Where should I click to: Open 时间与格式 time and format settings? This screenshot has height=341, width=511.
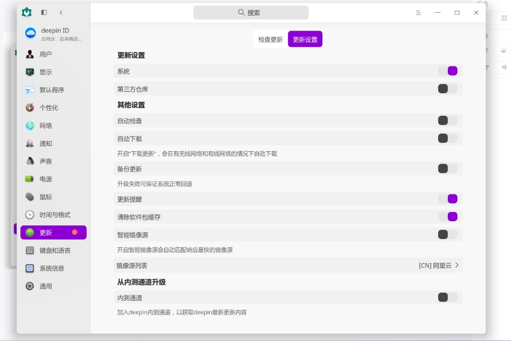click(54, 215)
